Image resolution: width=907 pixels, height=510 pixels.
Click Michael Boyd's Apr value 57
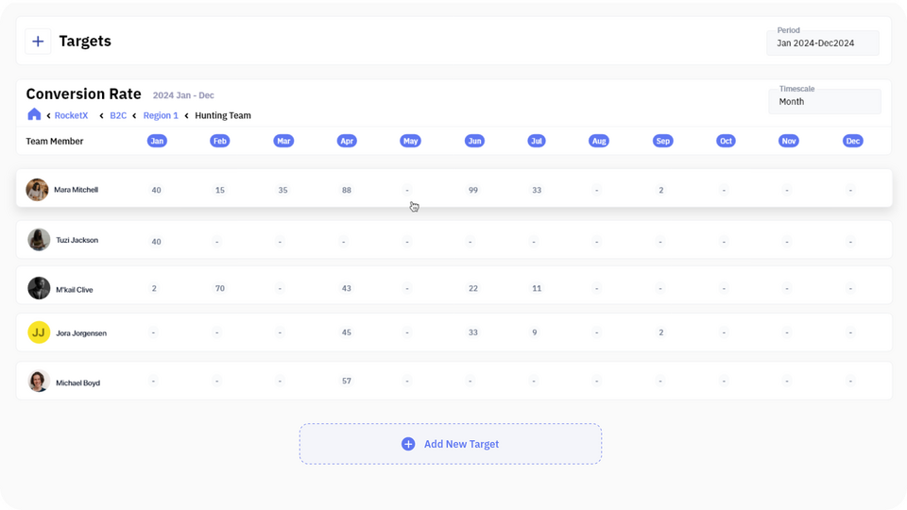tap(347, 381)
